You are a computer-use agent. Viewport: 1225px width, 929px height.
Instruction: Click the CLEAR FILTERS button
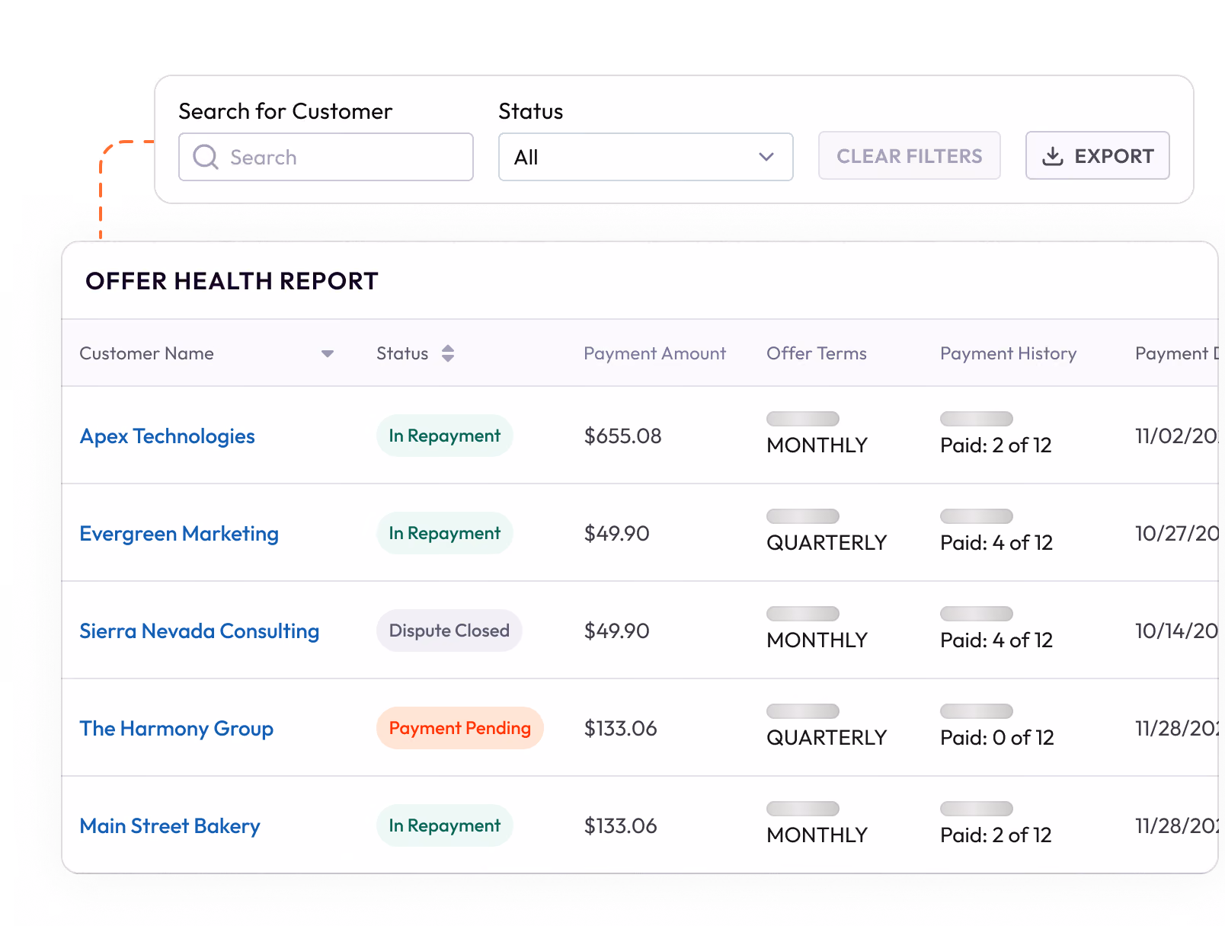coord(910,156)
